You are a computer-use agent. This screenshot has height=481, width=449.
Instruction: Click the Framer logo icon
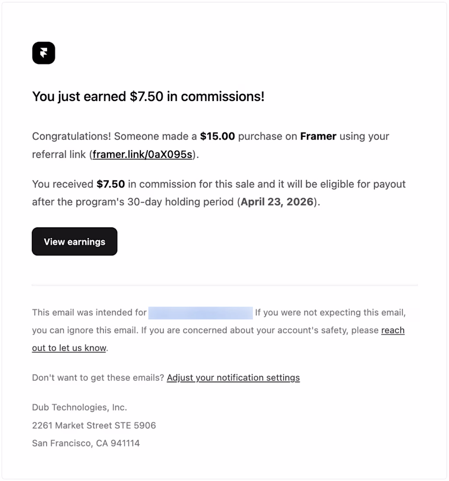coord(44,53)
